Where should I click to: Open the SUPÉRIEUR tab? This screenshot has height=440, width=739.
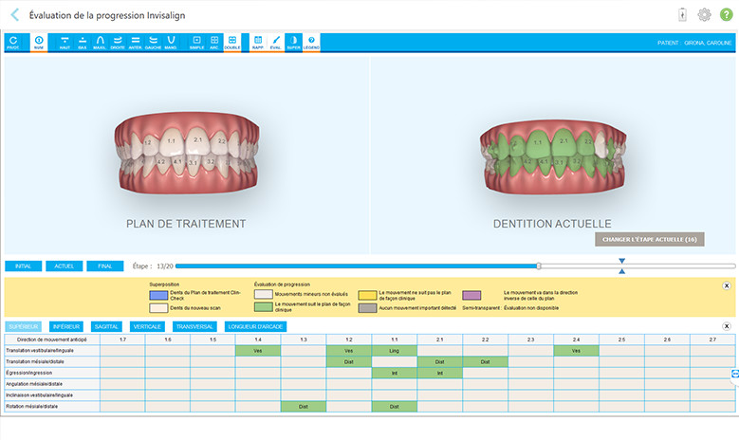(23, 326)
